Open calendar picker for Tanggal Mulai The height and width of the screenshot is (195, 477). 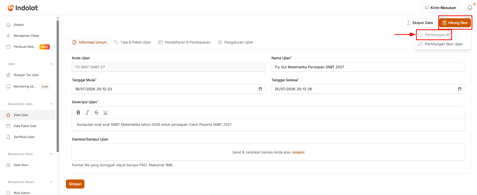tap(260, 89)
